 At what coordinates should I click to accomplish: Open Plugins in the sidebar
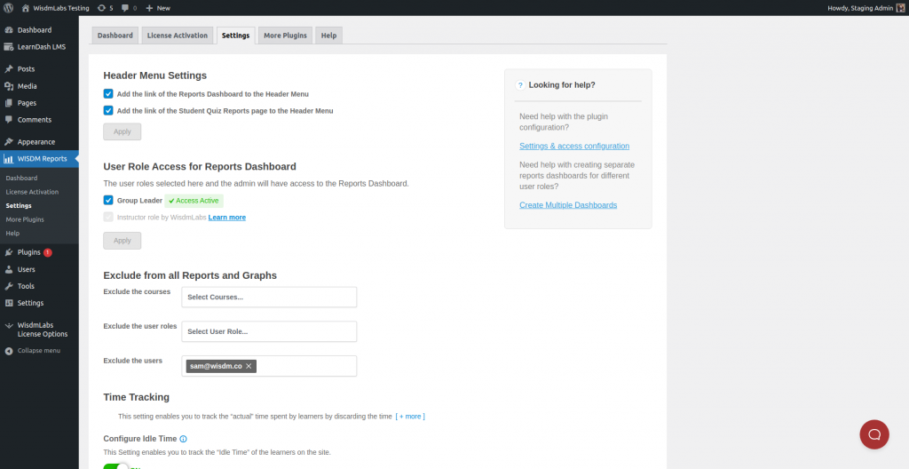click(x=28, y=252)
